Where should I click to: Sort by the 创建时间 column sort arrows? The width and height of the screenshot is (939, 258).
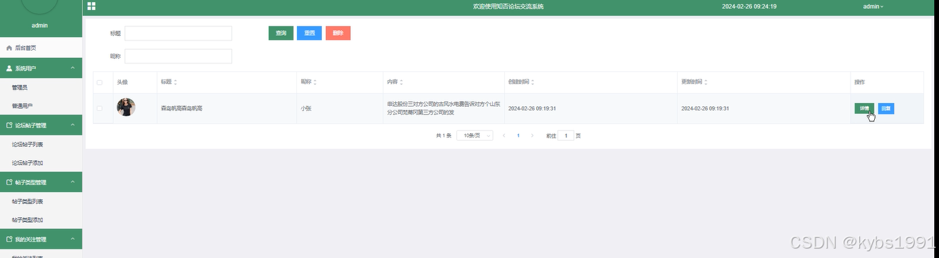533,82
